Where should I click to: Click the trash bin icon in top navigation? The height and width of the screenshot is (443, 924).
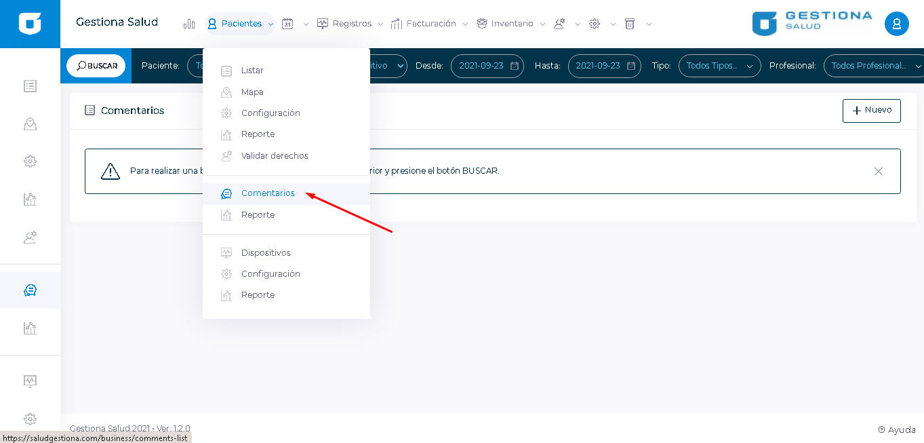[630, 24]
